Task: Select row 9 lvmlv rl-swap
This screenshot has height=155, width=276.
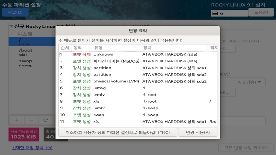Action: 138,108
